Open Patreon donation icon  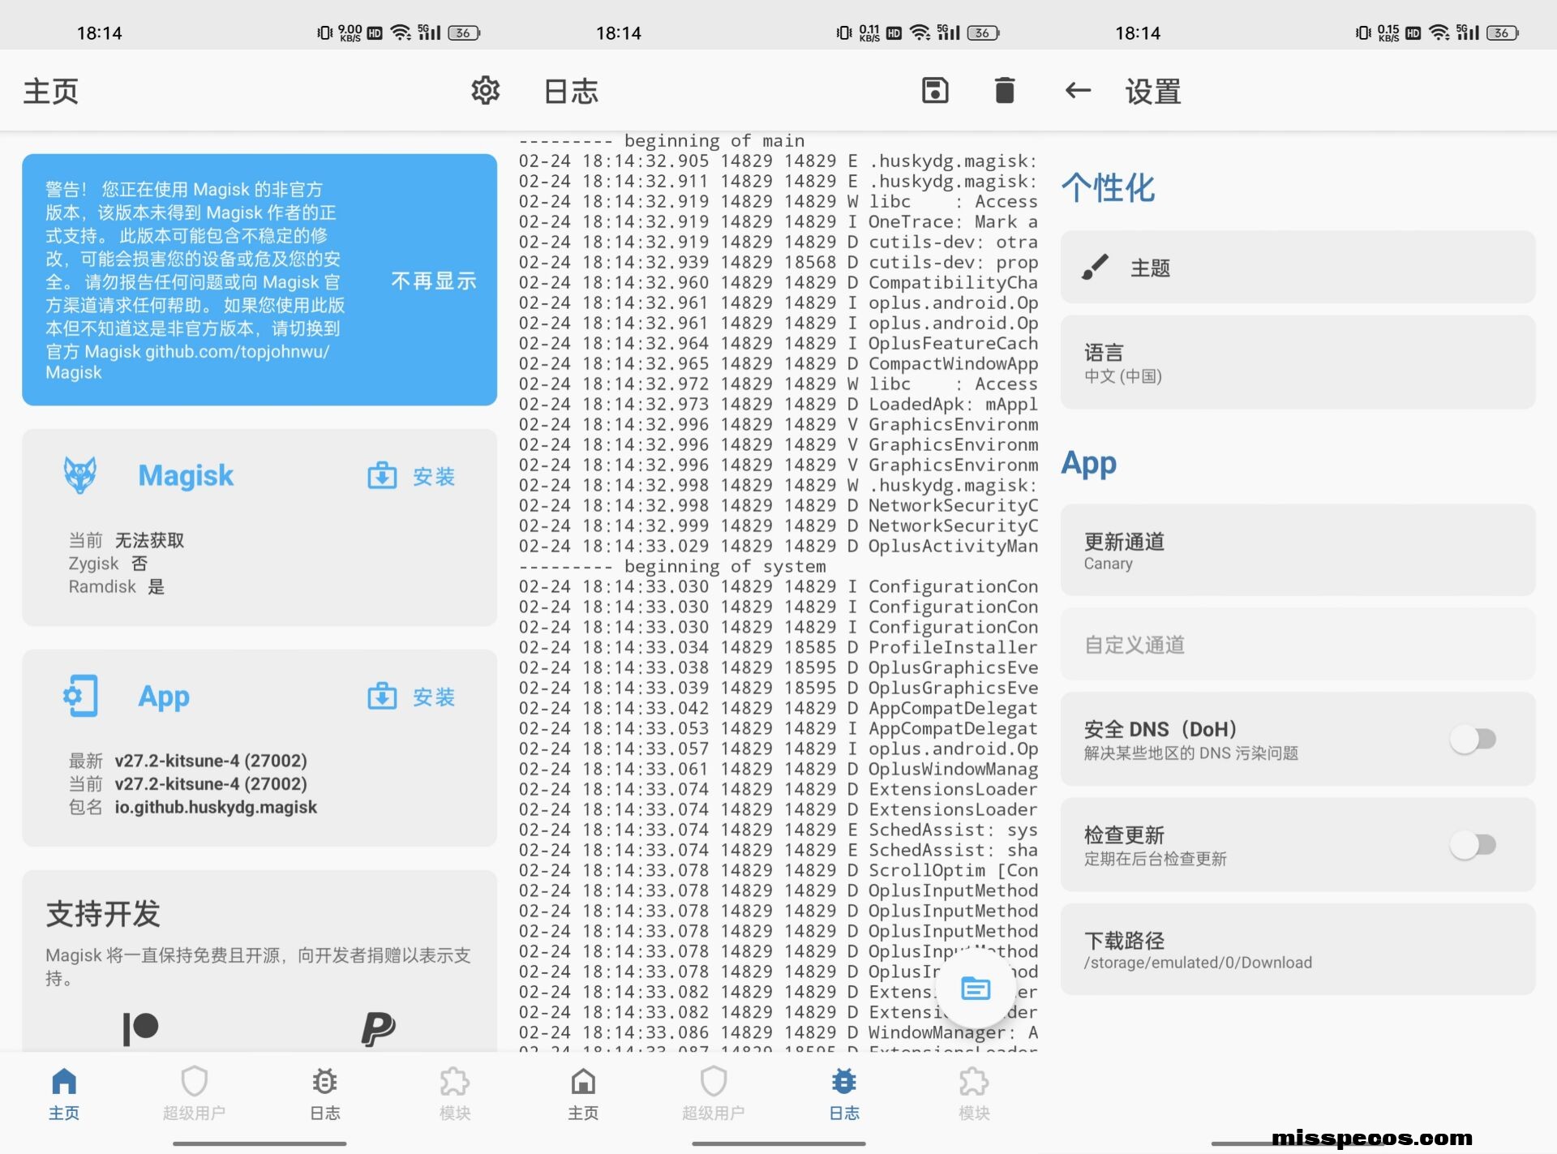[x=140, y=1028]
